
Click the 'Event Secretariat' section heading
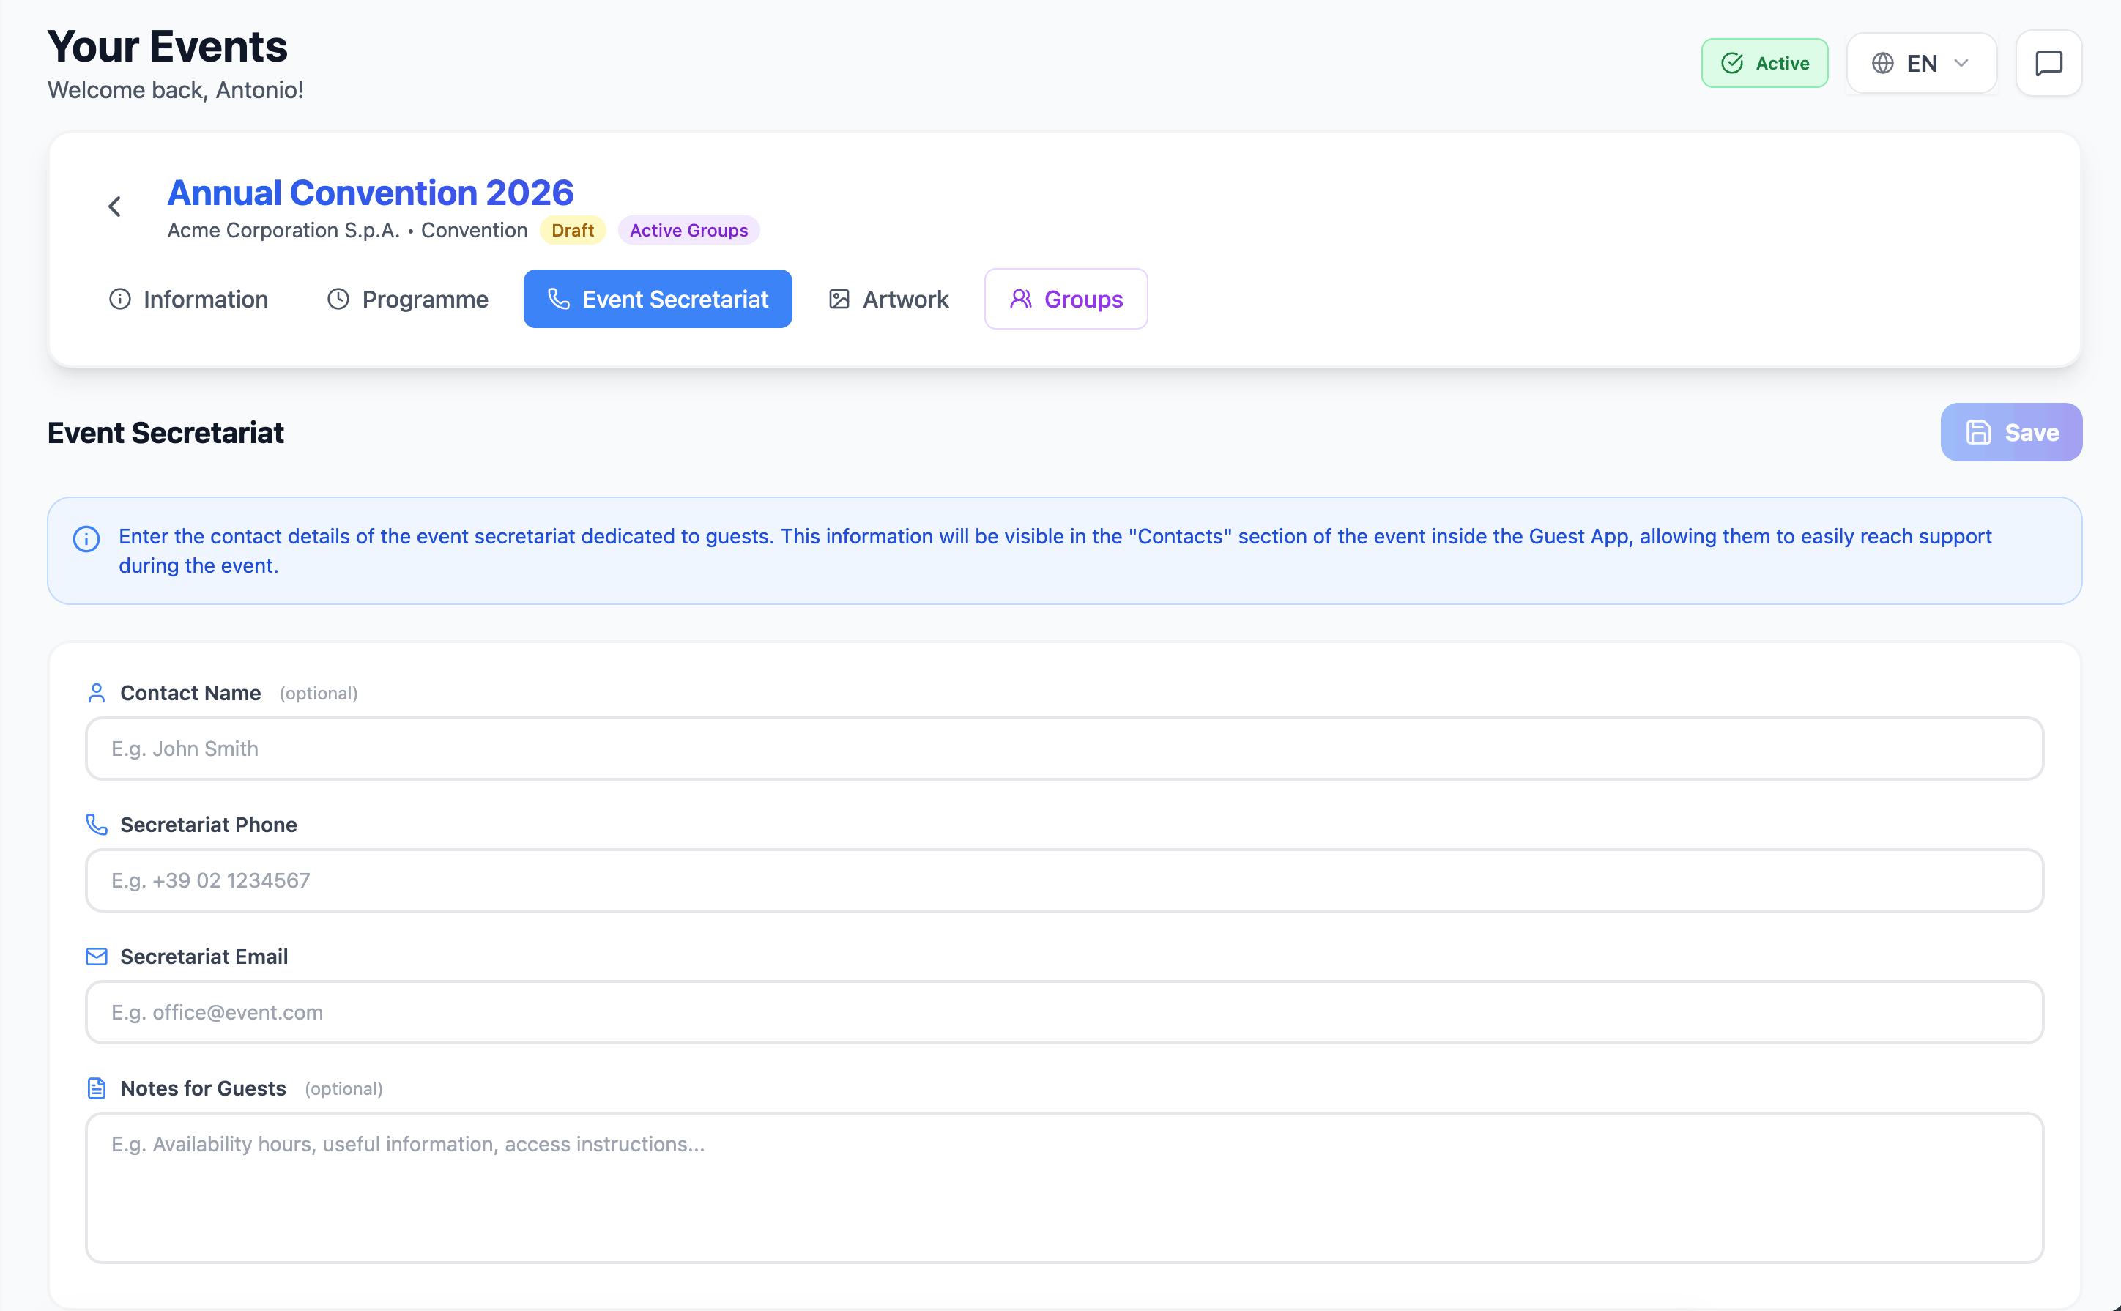[x=166, y=433]
